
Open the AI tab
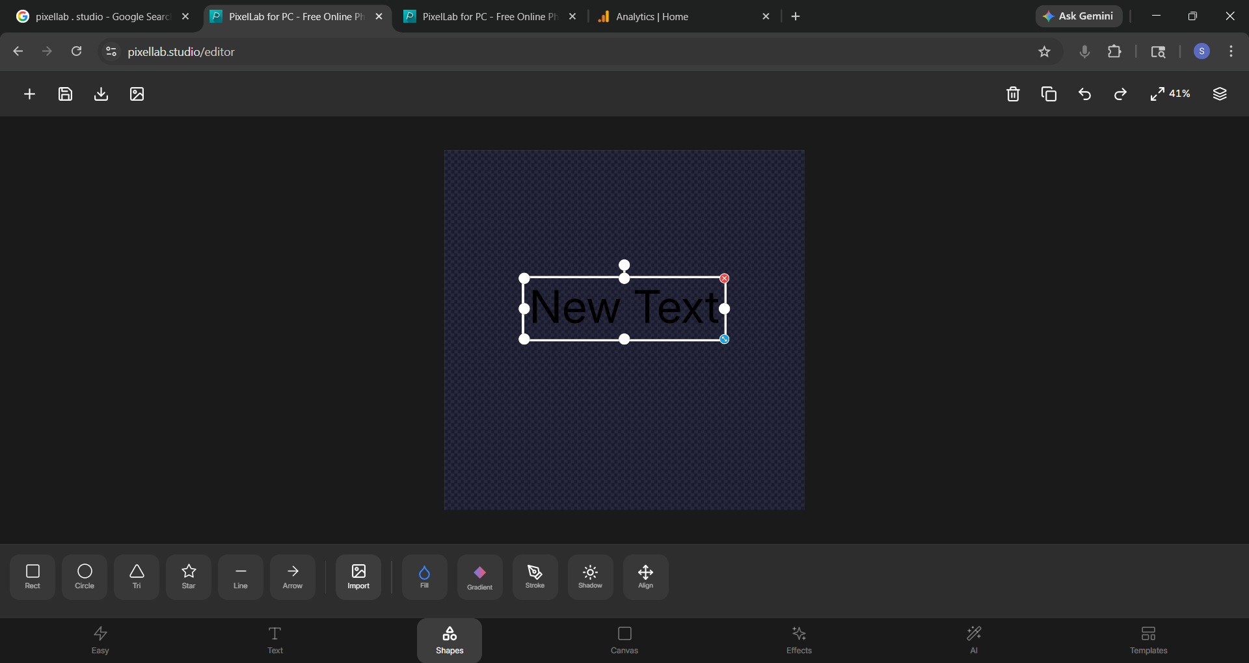974,640
